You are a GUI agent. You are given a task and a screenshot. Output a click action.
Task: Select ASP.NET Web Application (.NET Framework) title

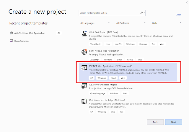[x=110, y=66]
